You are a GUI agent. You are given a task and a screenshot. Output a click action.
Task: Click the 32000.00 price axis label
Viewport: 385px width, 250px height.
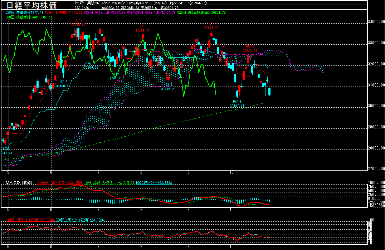376,64
